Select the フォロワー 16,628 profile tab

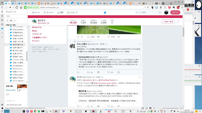coord(93,22)
